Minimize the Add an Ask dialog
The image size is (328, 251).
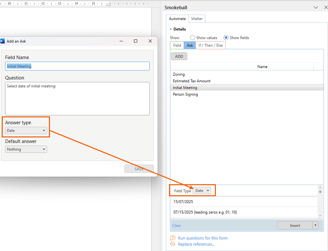point(121,41)
